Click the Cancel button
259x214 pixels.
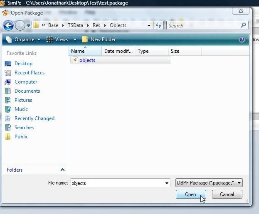[x=227, y=194]
